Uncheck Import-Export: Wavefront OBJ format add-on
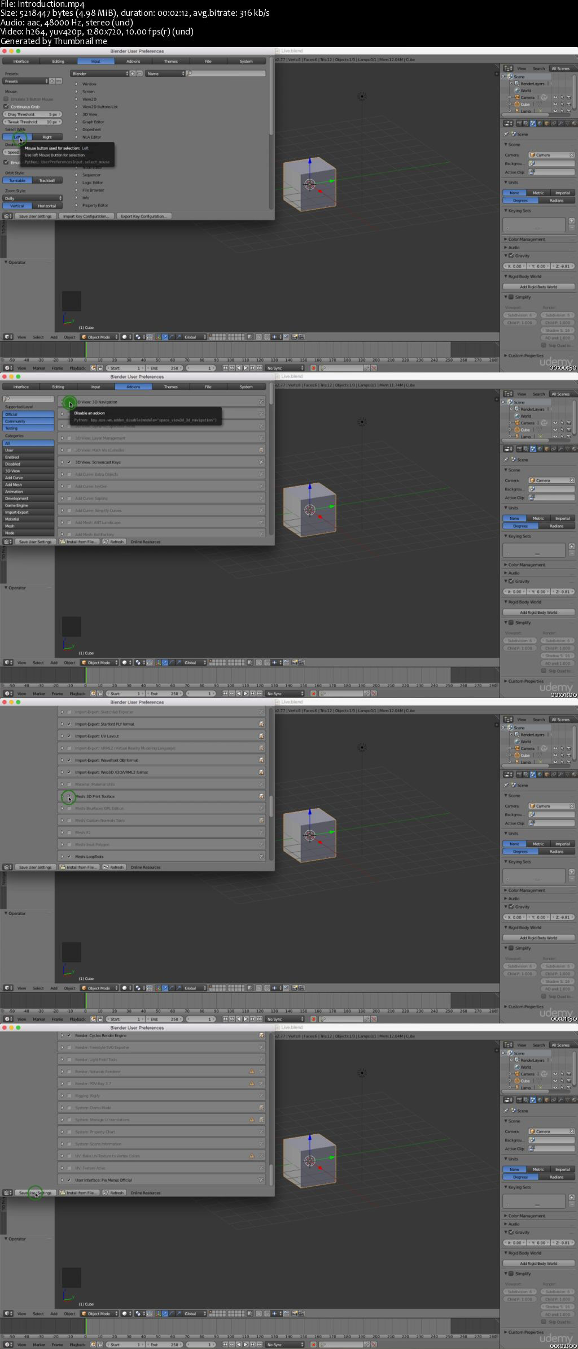The image size is (578, 1349). pyautogui.click(x=69, y=760)
